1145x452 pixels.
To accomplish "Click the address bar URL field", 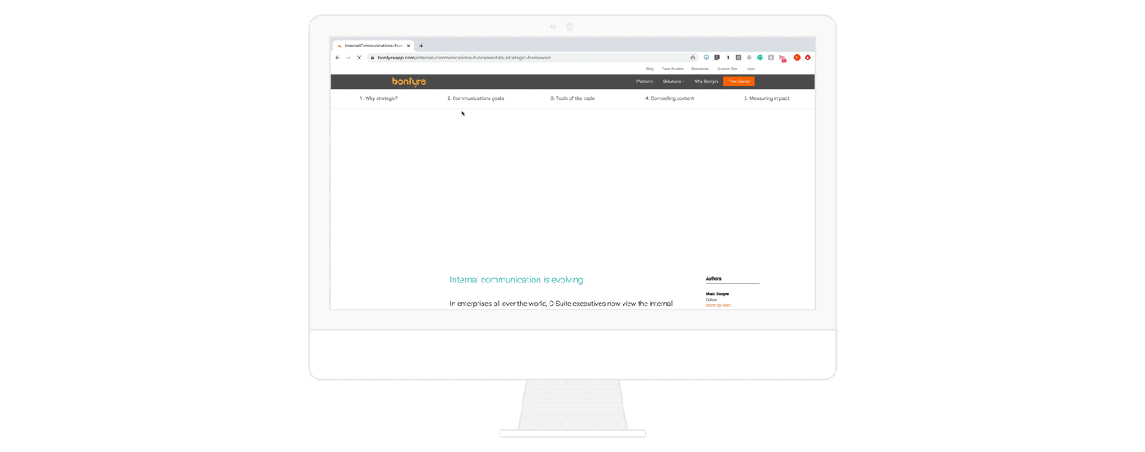I will pyautogui.click(x=533, y=58).
